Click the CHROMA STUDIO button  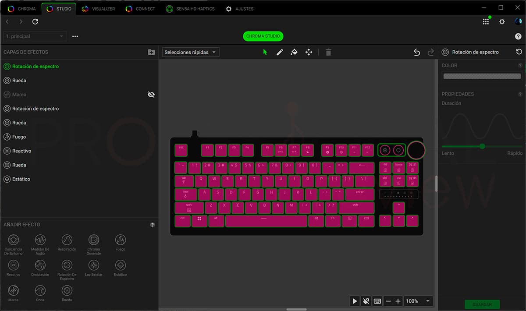click(263, 36)
